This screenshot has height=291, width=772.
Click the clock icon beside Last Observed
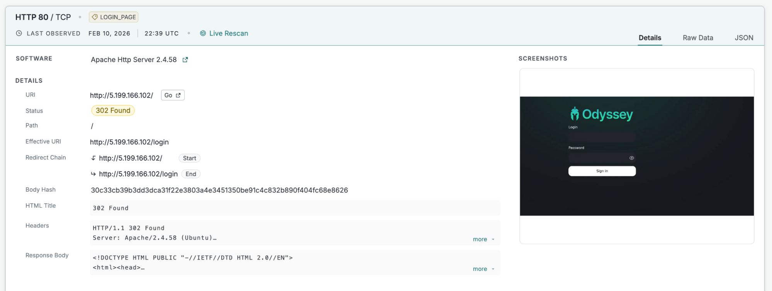click(x=19, y=34)
